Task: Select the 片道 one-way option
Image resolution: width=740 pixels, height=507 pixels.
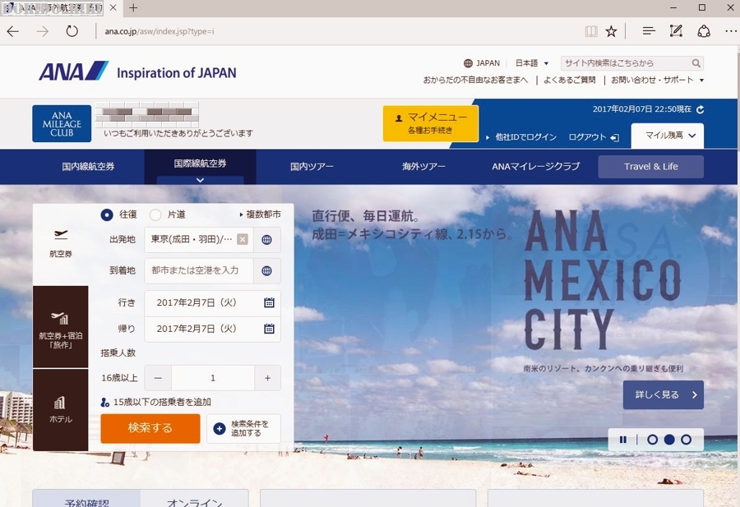Action: point(155,215)
